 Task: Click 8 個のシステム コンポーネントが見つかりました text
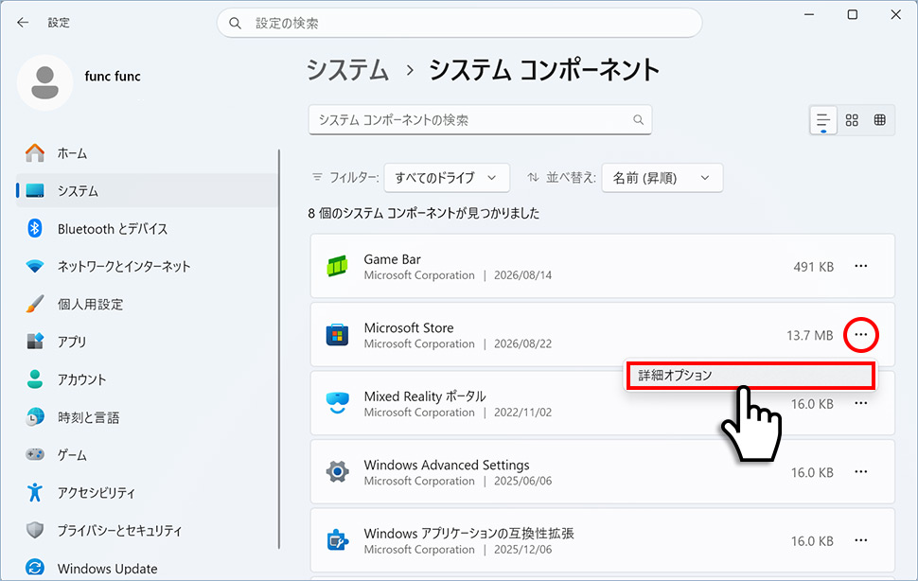[x=424, y=213]
